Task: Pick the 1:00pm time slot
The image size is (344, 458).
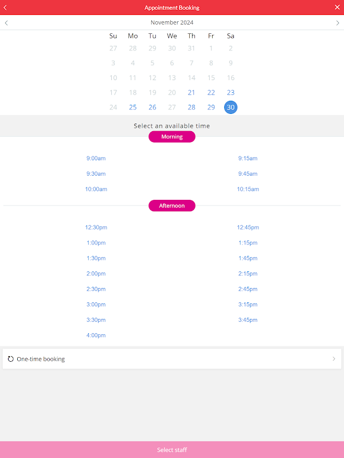Action: [96, 243]
